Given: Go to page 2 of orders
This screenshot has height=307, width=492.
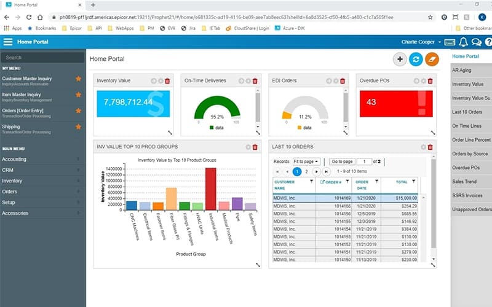Looking at the screenshot, I should click(307, 171).
